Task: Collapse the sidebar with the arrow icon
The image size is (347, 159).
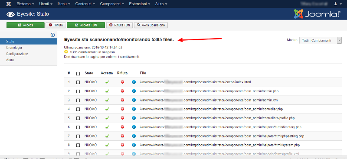Action: pos(52,35)
